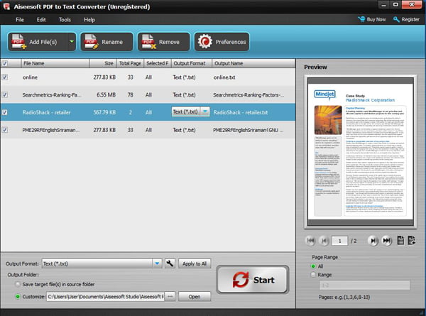This screenshot has height=316, width=426.
Task: Go to the next preview page
Action: coord(373,241)
